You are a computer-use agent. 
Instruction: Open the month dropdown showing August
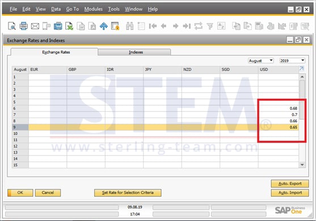261,60
